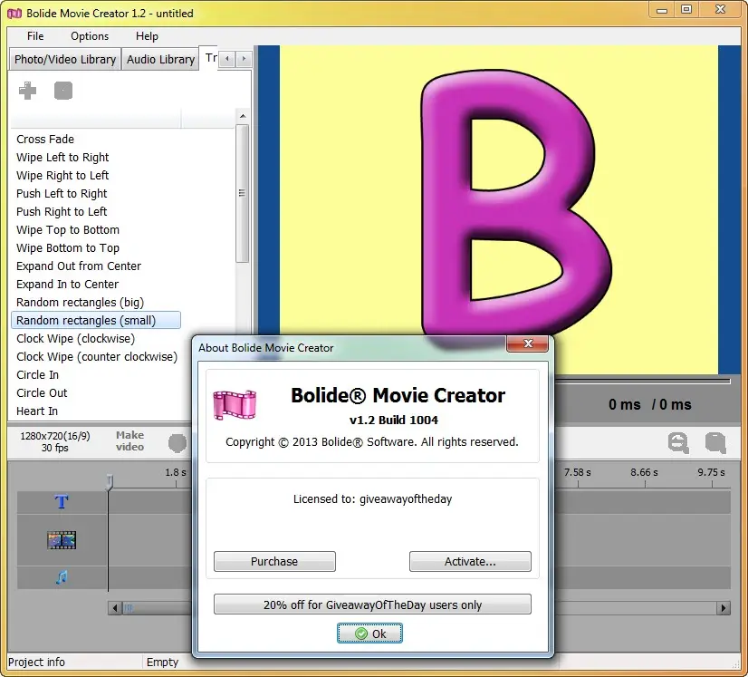The height and width of the screenshot is (677, 748).
Task: Click the film reel logo in About dialog
Action: (x=235, y=405)
